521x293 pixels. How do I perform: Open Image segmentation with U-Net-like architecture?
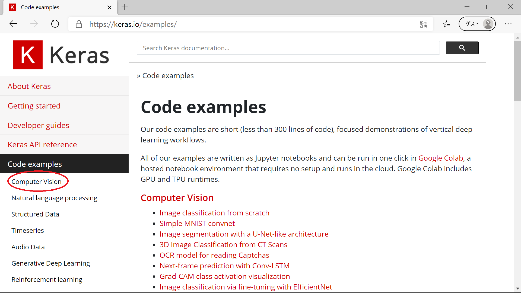[x=244, y=234]
